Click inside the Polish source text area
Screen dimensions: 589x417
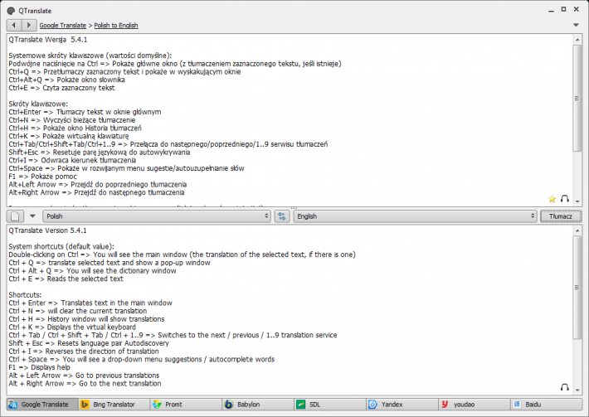pos(290,120)
